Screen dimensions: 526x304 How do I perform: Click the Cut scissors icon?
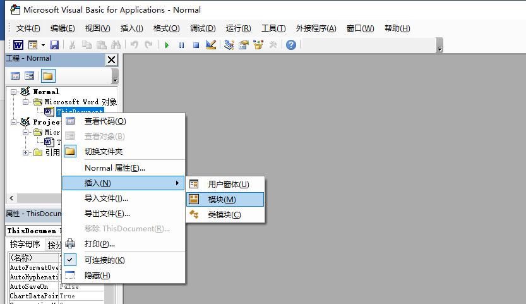point(72,45)
